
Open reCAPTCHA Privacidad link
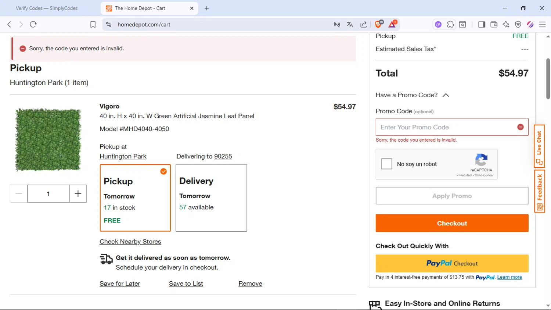point(464,175)
